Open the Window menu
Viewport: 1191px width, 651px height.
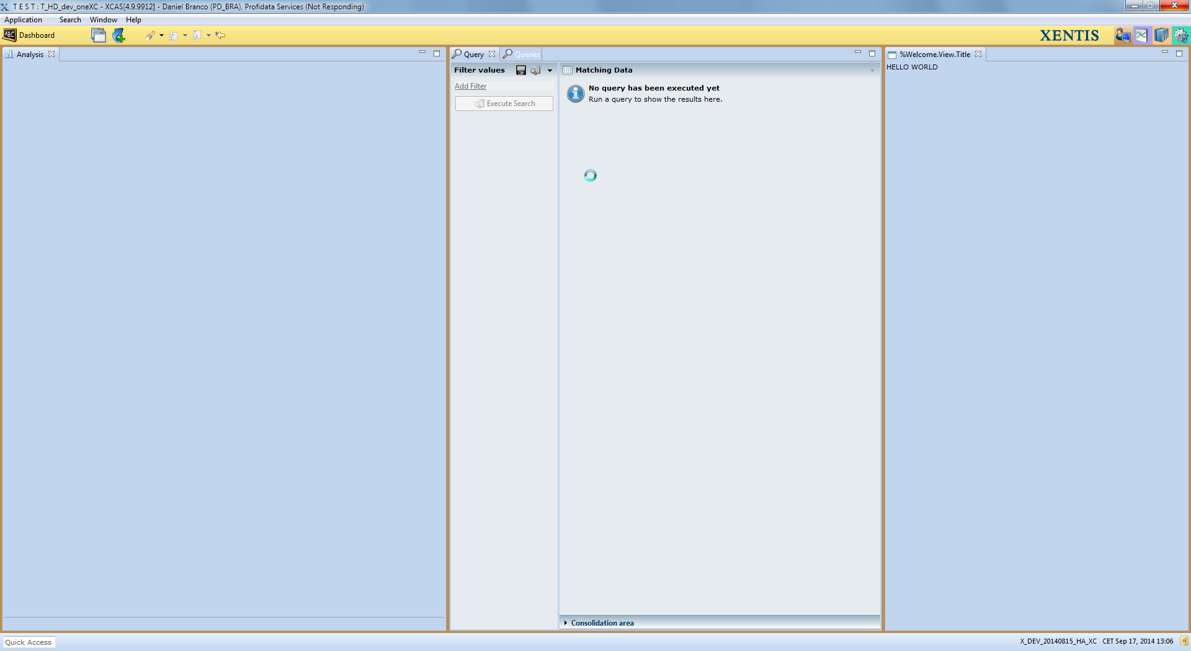pyautogui.click(x=103, y=20)
